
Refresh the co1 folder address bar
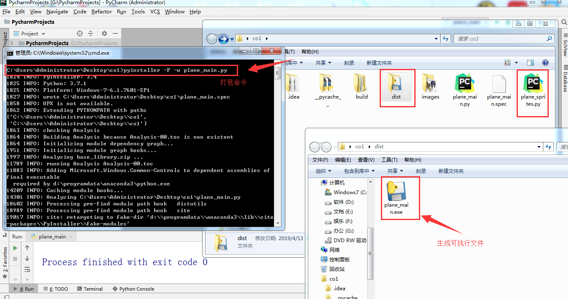pyautogui.click(x=445, y=38)
